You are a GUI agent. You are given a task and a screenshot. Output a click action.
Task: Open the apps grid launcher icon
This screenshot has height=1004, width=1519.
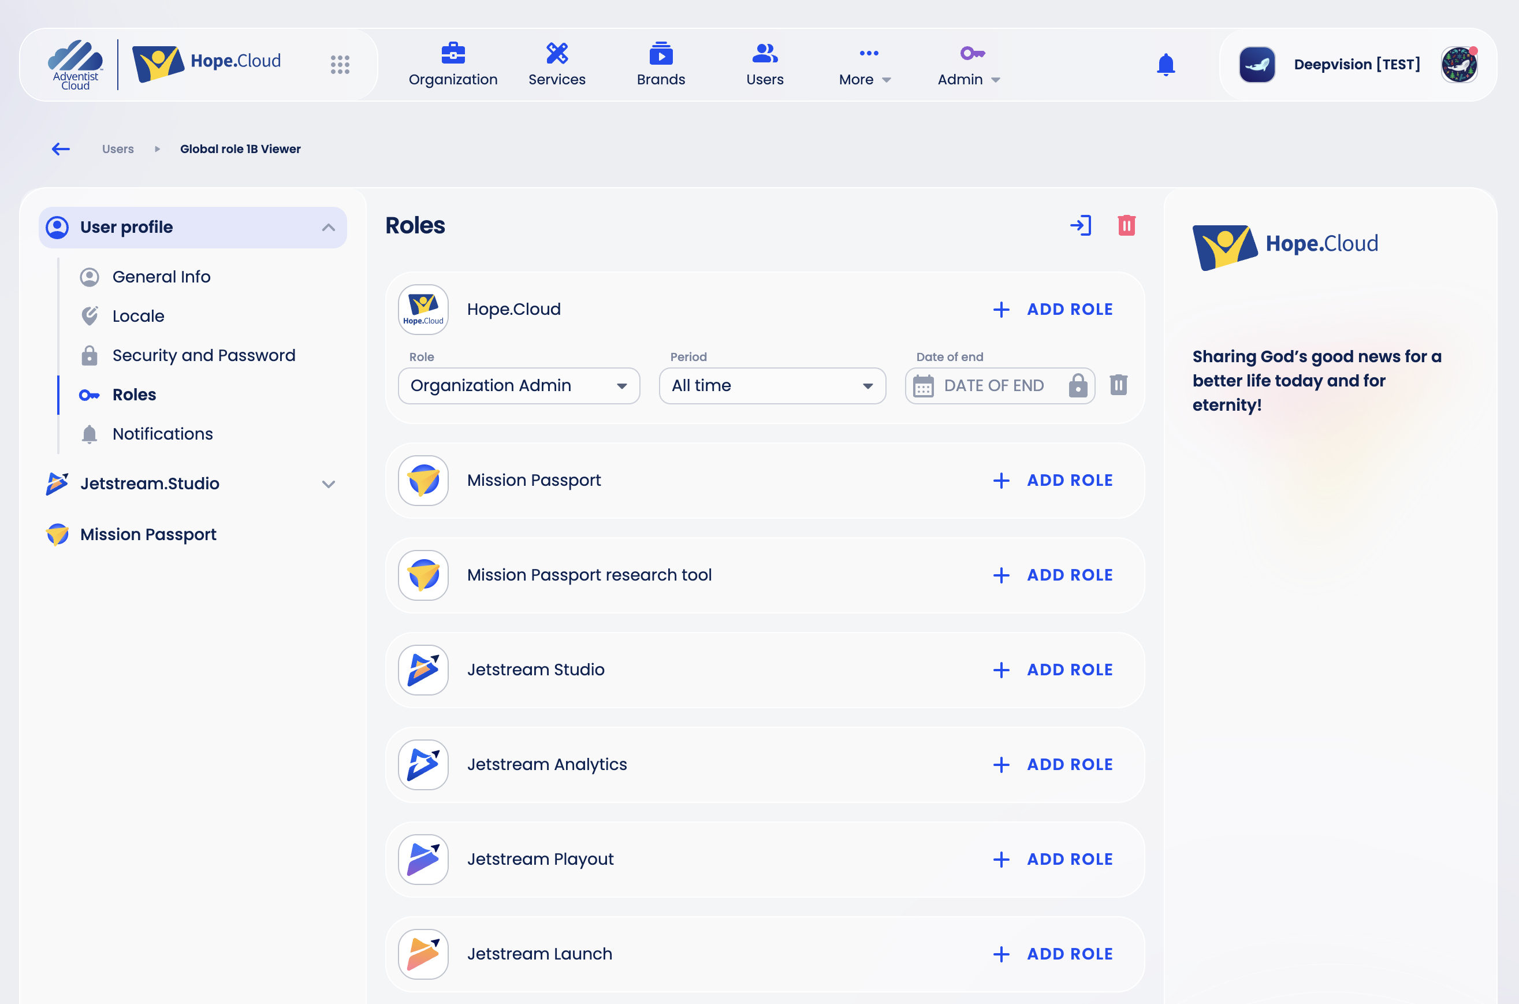[x=340, y=64]
